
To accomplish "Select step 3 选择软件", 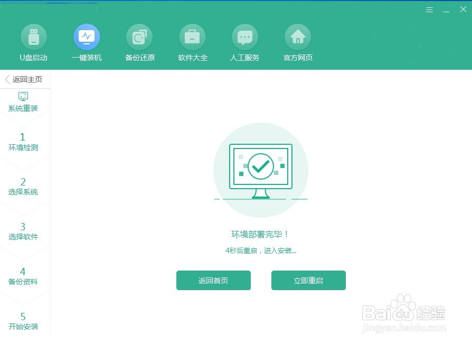I will (23, 231).
